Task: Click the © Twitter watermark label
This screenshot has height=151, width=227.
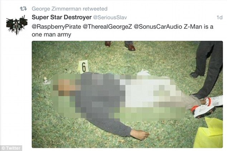Action: pyautogui.click(x=11, y=148)
